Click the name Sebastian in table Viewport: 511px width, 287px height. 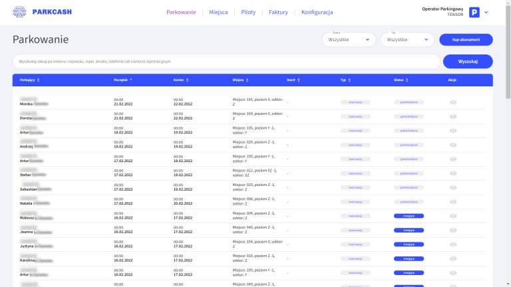(29, 189)
